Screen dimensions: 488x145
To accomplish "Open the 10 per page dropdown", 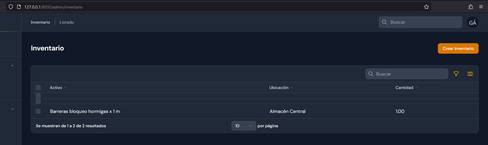I will pos(244,126).
